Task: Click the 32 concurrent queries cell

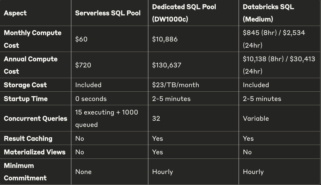Action: click(x=156, y=118)
